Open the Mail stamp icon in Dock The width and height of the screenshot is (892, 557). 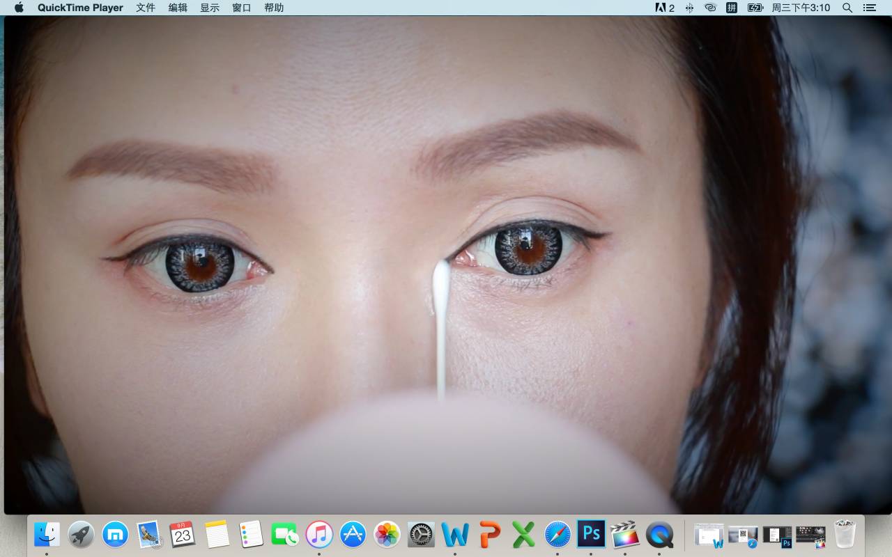[149, 535]
